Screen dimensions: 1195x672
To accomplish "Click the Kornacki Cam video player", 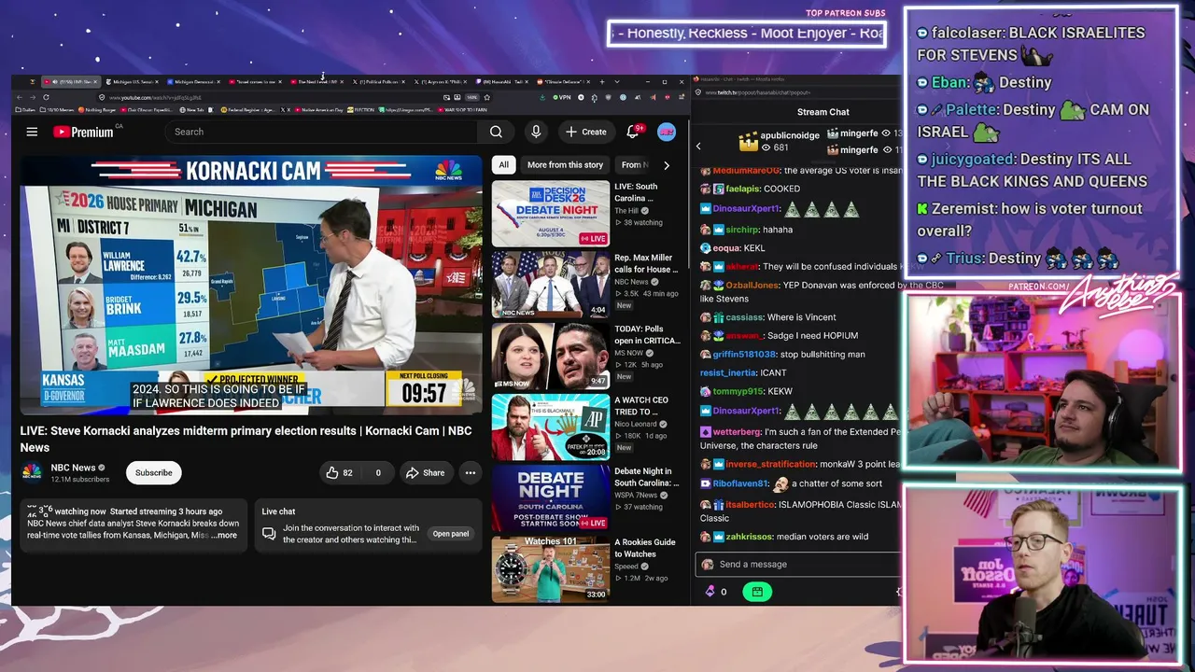I will coord(251,285).
